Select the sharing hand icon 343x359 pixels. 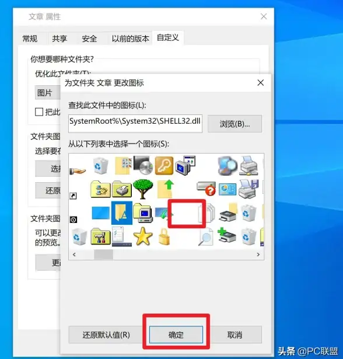click(78, 170)
